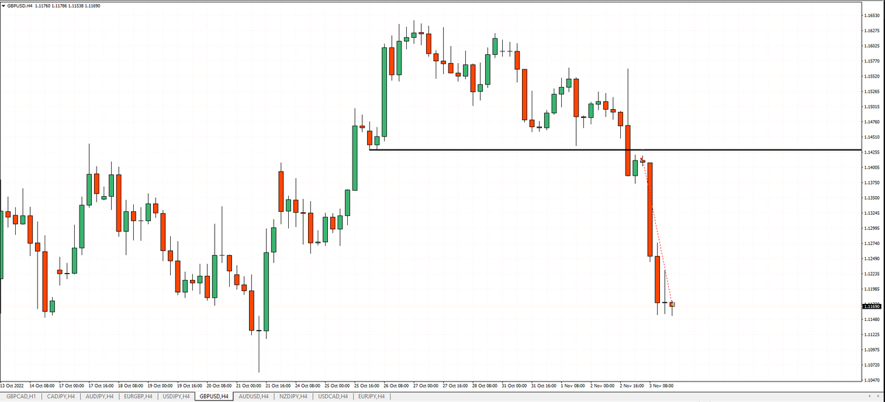Select the USDJPY,H4 chart tab
This screenshot has width=885, height=402.
[177, 397]
